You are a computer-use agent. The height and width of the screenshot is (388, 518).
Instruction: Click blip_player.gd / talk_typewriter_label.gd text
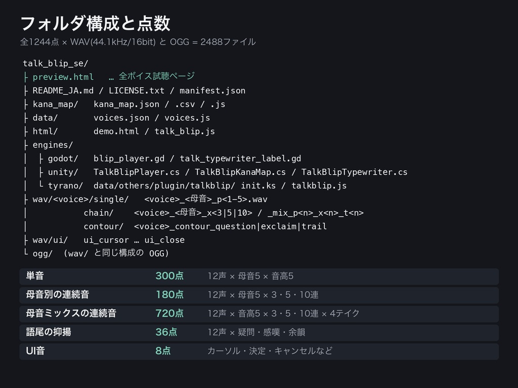pos(197,159)
